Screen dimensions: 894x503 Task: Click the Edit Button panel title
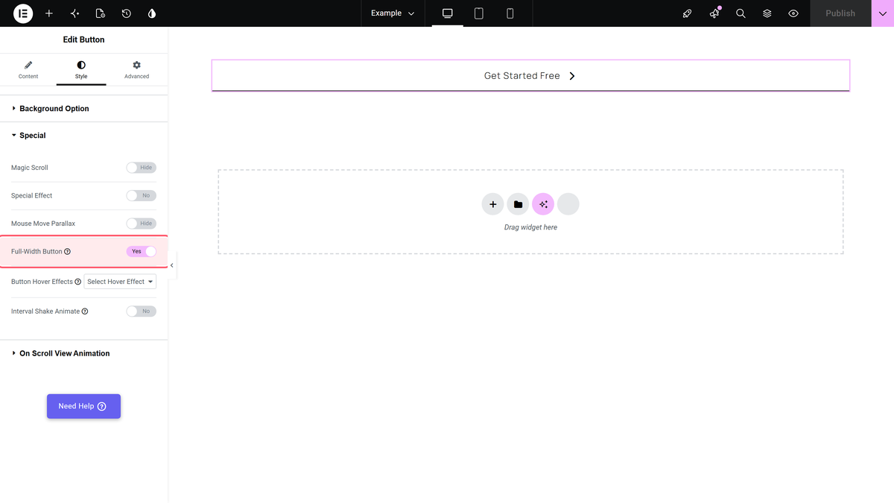[83, 39]
